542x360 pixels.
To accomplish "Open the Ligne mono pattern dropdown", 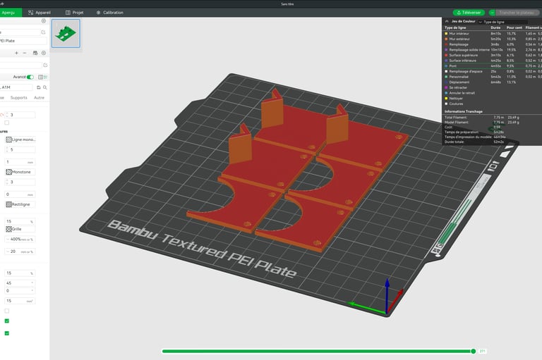I will click(20, 139).
